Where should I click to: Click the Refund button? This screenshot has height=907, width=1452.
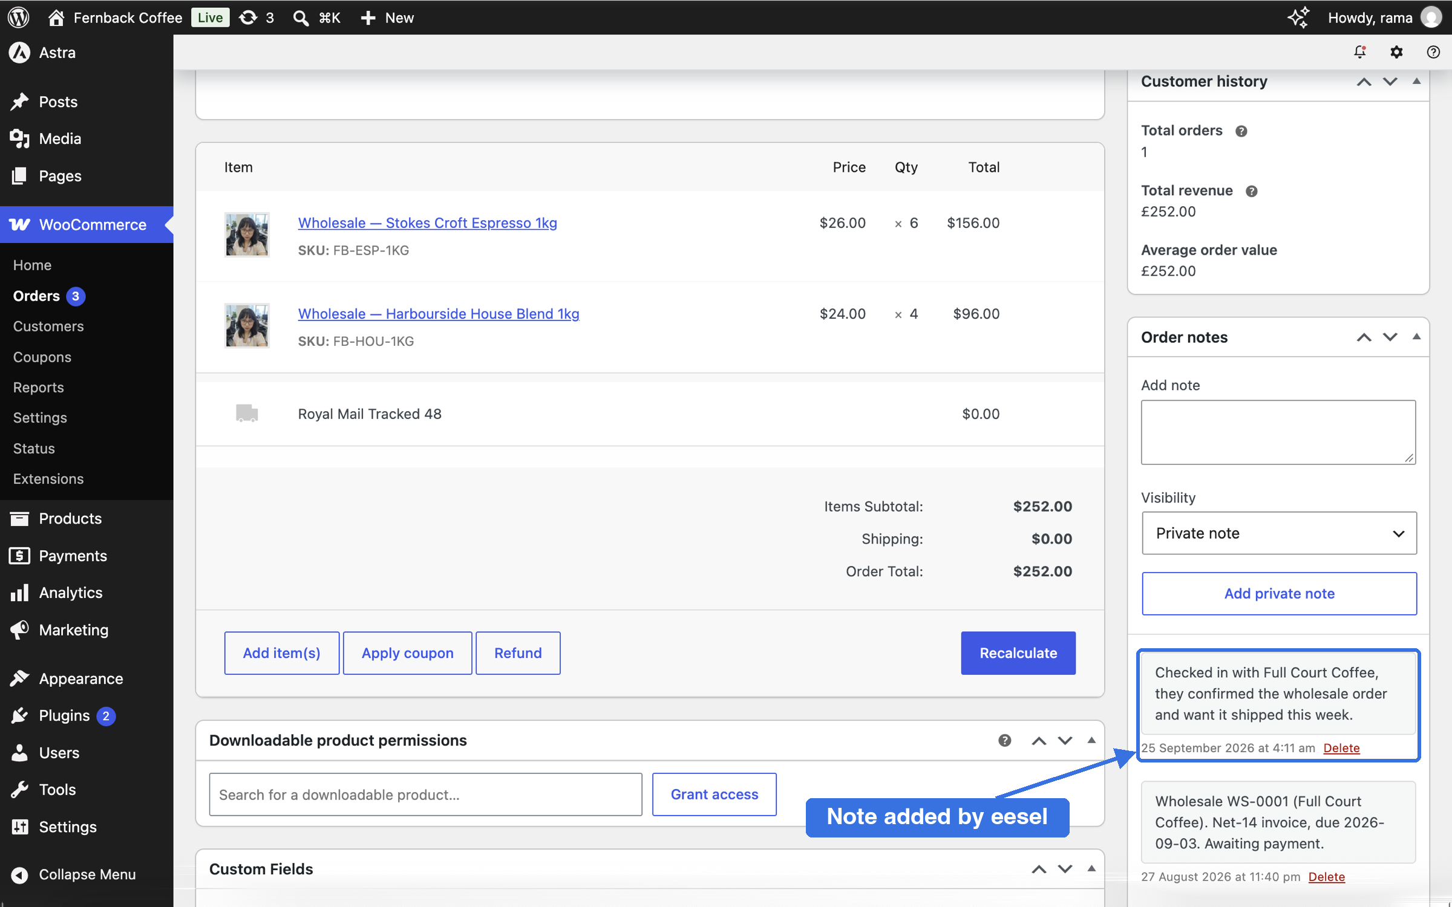(518, 653)
